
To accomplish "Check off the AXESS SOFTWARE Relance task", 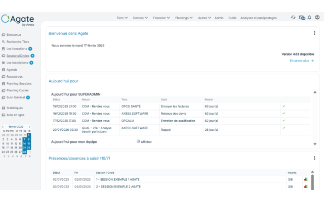I will click(284, 114).
